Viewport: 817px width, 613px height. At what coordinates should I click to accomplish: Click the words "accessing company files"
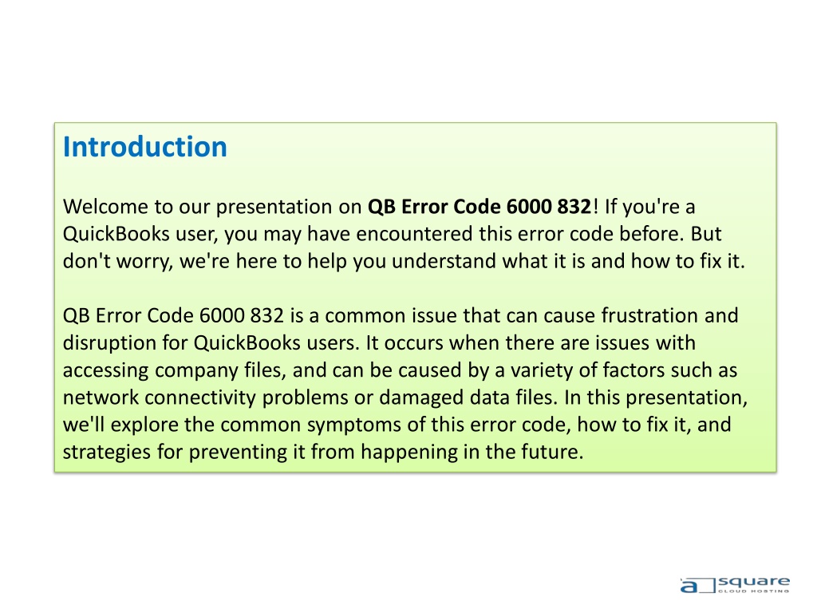point(175,370)
